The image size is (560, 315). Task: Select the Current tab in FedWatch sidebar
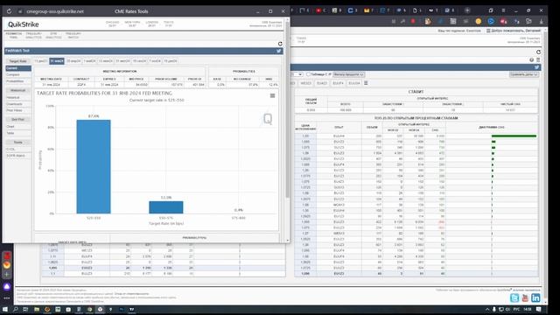click(x=18, y=68)
